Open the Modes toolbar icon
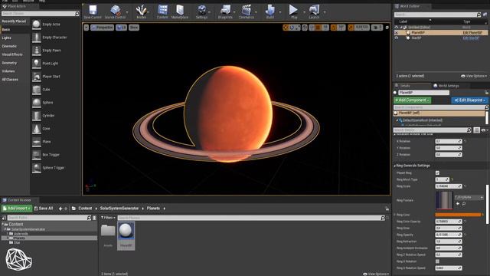The image size is (490, 276). point(141,10)
